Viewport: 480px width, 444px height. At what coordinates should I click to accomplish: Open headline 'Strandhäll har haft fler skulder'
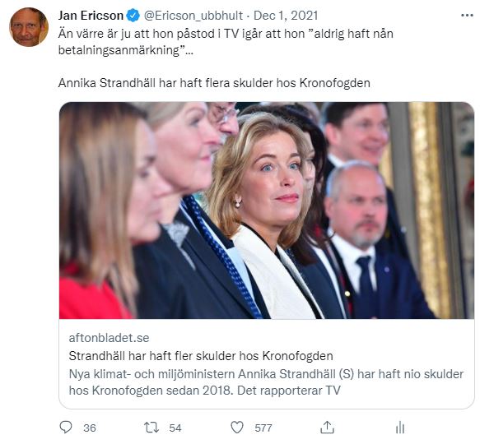(x=201, y=356)
